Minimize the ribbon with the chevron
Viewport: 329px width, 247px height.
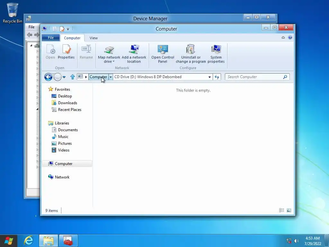point(283,38)
